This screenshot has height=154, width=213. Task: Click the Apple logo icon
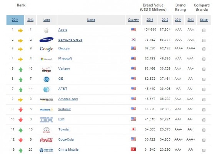pos(46,30)
